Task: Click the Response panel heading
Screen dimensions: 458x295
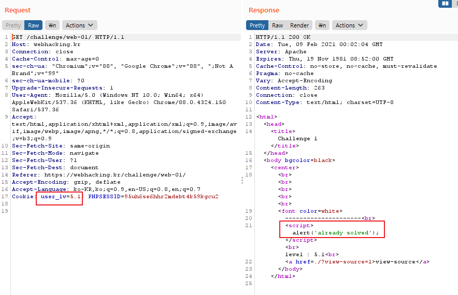Action: [264, 10]
